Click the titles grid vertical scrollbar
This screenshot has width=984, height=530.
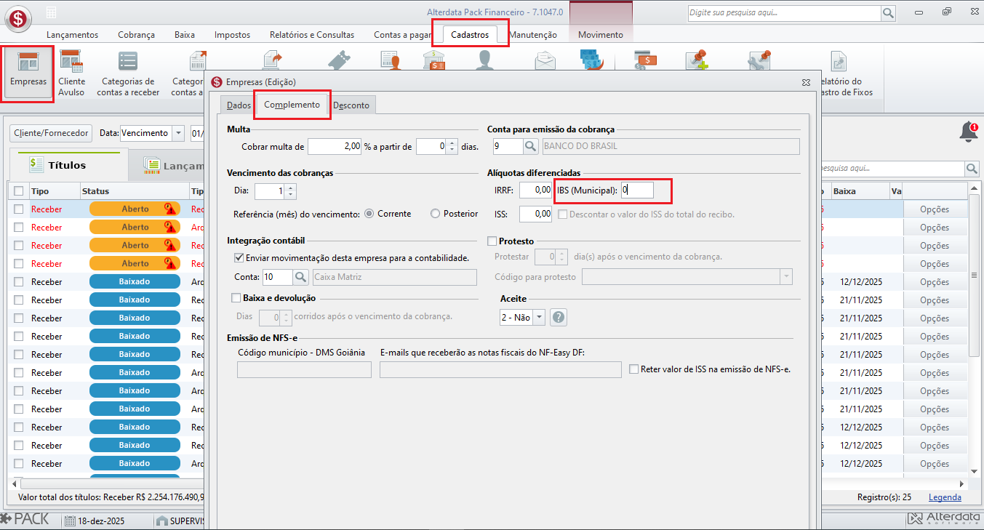coord(975,276)
